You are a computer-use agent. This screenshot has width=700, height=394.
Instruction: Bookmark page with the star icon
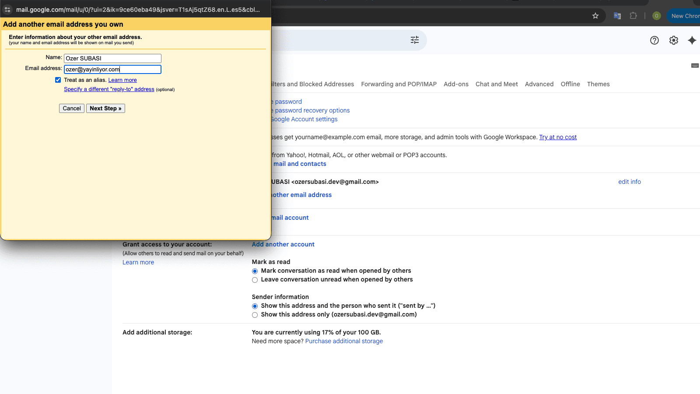pyautogui.click(x=595, y=16)
